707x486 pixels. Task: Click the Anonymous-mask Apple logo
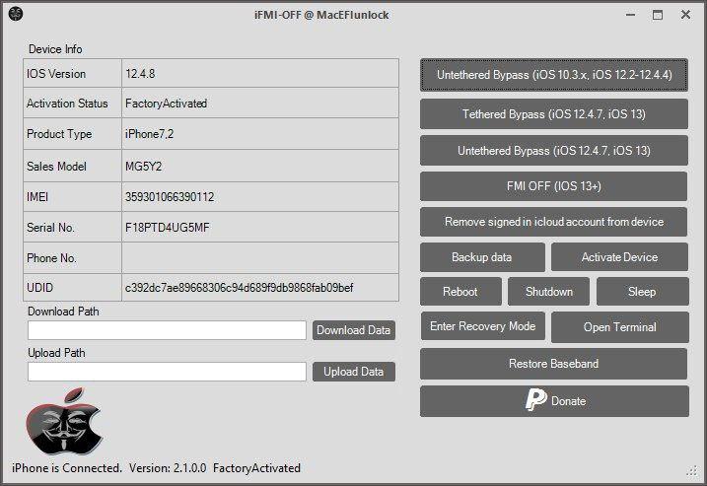pos(64,421)
